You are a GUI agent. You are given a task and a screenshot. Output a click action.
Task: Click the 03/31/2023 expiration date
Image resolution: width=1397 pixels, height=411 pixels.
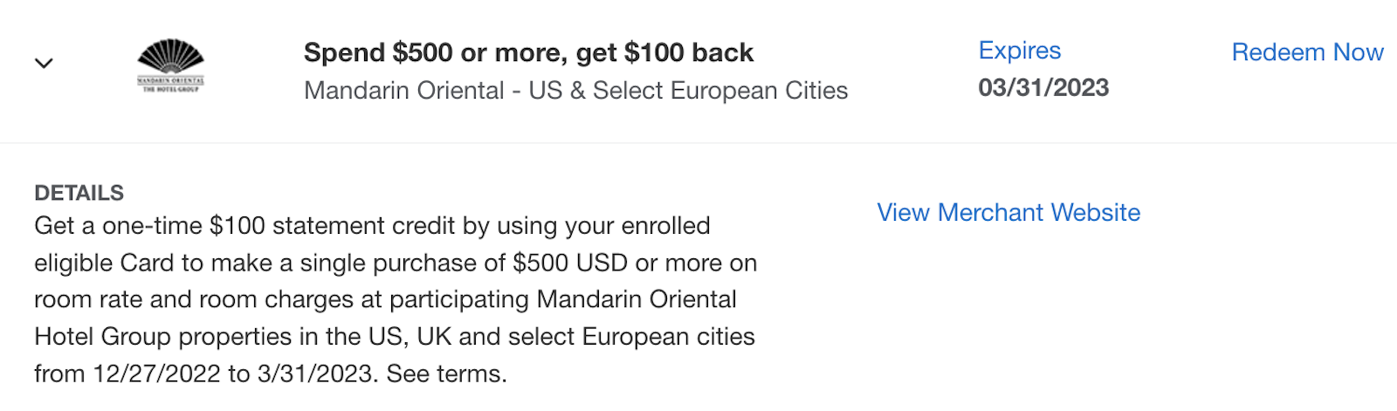[x=1043, y=88]
